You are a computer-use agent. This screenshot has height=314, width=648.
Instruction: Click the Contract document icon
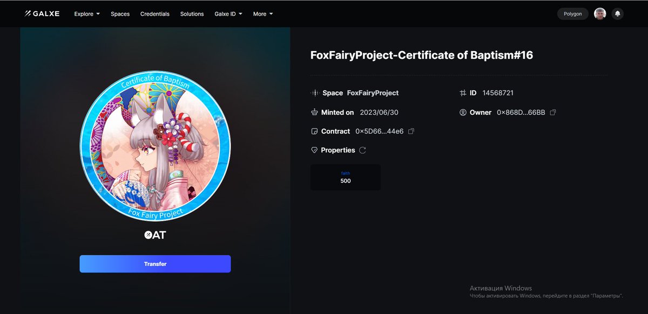(x=314, y=131)
